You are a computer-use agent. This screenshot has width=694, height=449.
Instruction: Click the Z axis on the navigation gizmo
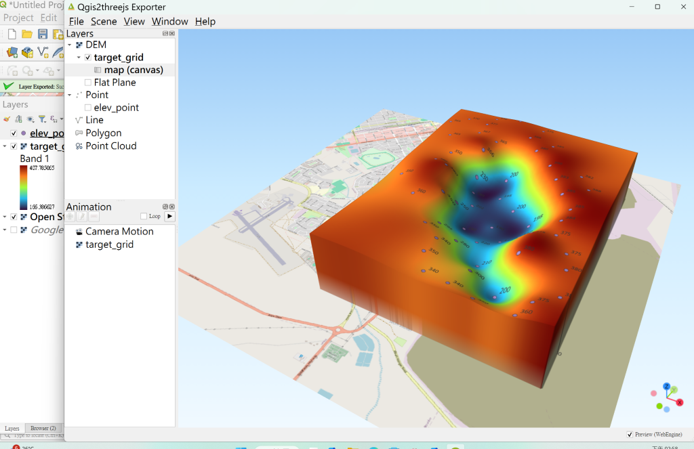tap(667, 387)
